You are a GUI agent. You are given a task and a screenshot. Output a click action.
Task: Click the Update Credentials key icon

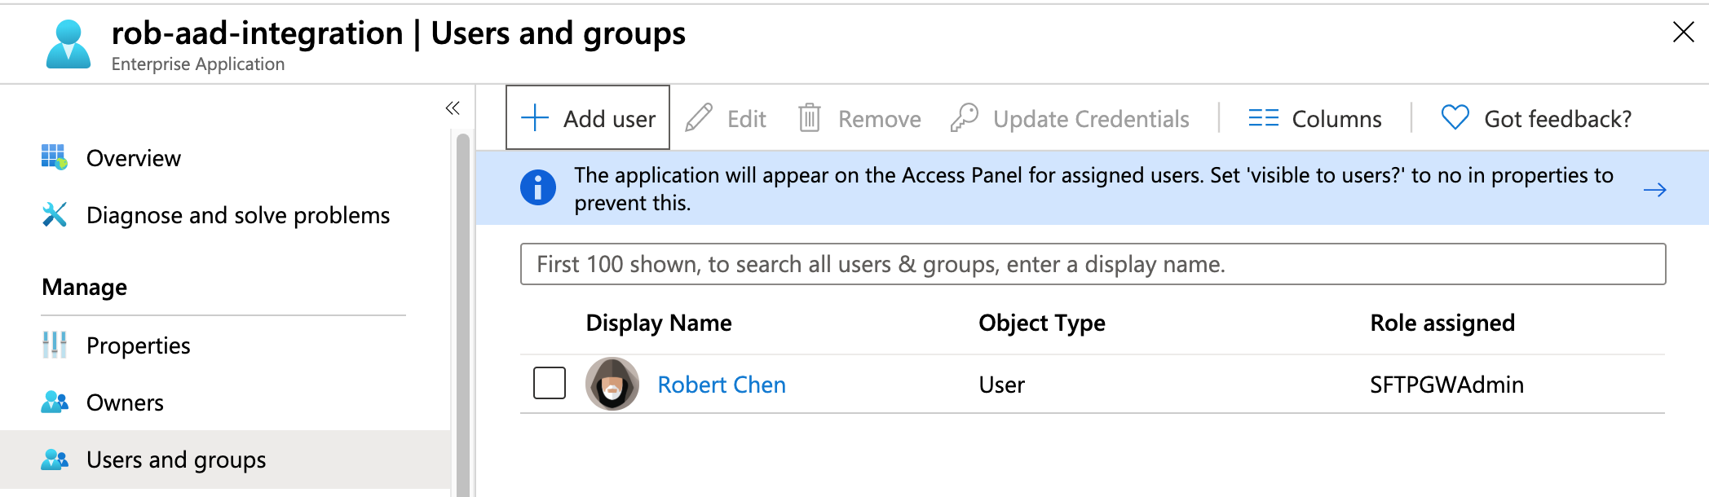click(x=965, y=118)
